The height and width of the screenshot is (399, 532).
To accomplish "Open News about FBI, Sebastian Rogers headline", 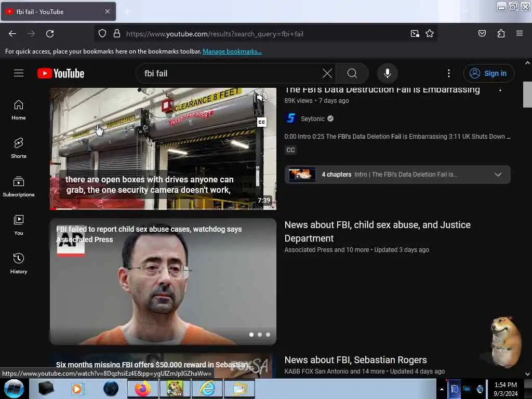I will [355, 360].
